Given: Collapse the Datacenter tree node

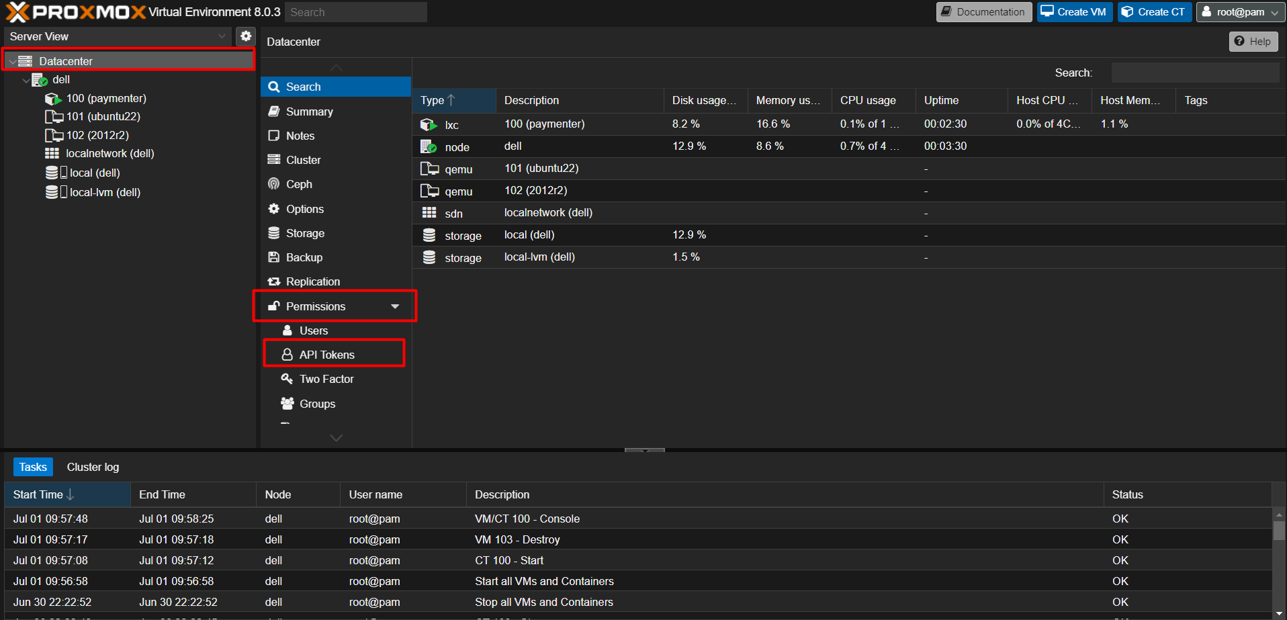Looking at the screenshot, I should tap(12, 61).
